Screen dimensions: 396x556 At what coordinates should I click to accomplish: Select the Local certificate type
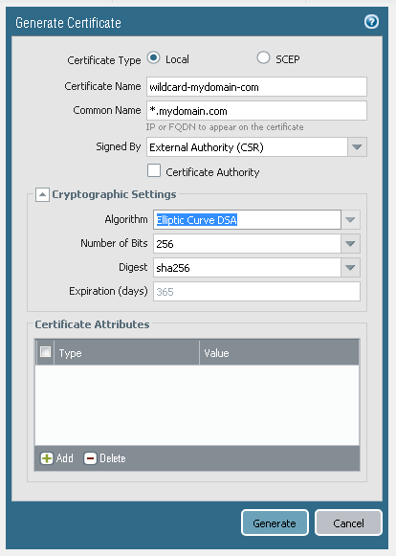153,57
